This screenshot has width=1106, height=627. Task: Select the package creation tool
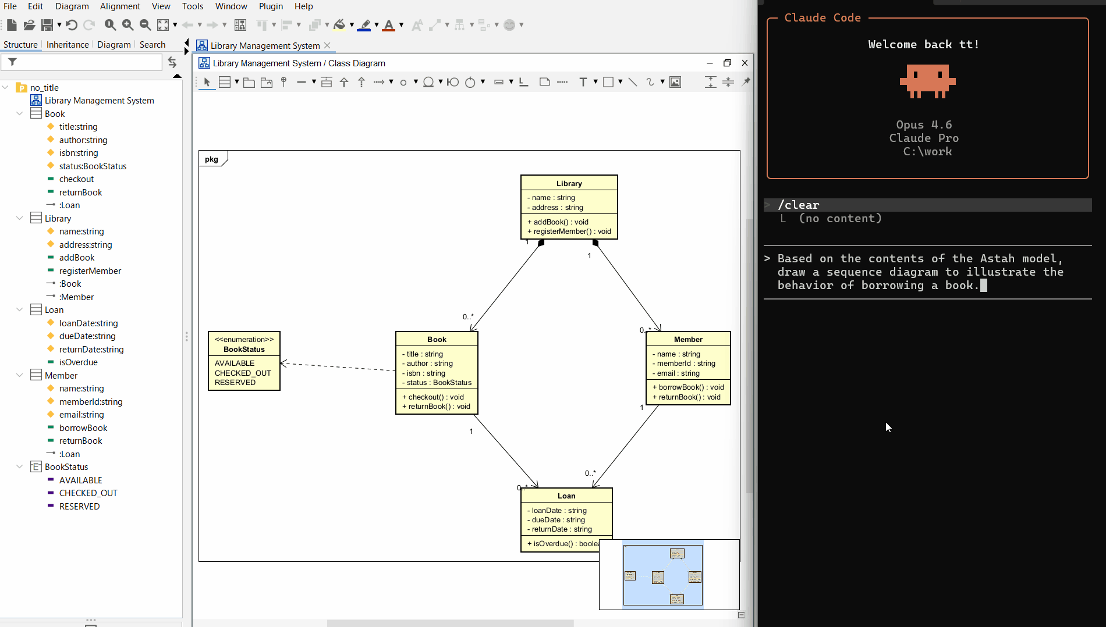(249, 82)
